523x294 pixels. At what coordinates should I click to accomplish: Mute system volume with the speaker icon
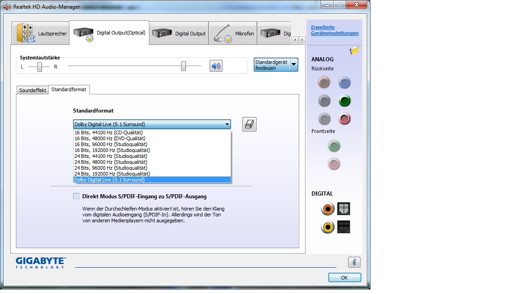216,66
